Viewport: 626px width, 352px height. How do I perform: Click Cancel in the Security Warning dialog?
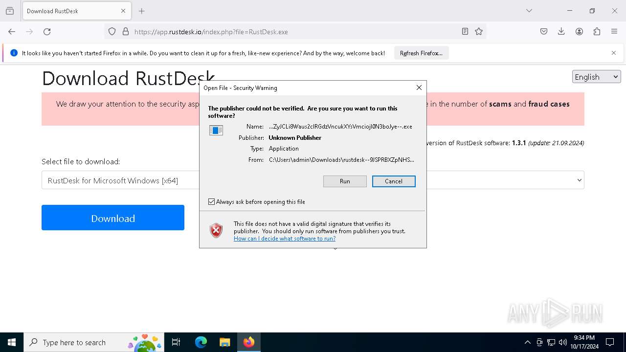pos(394,181)
